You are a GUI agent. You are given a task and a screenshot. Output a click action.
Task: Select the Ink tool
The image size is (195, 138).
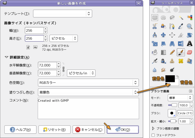point(163,61)
